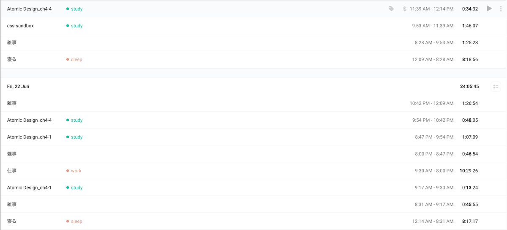Toggle the billable dollar icon
The image size is (507, 230).
pyautogui.click(x=405, y=9)
